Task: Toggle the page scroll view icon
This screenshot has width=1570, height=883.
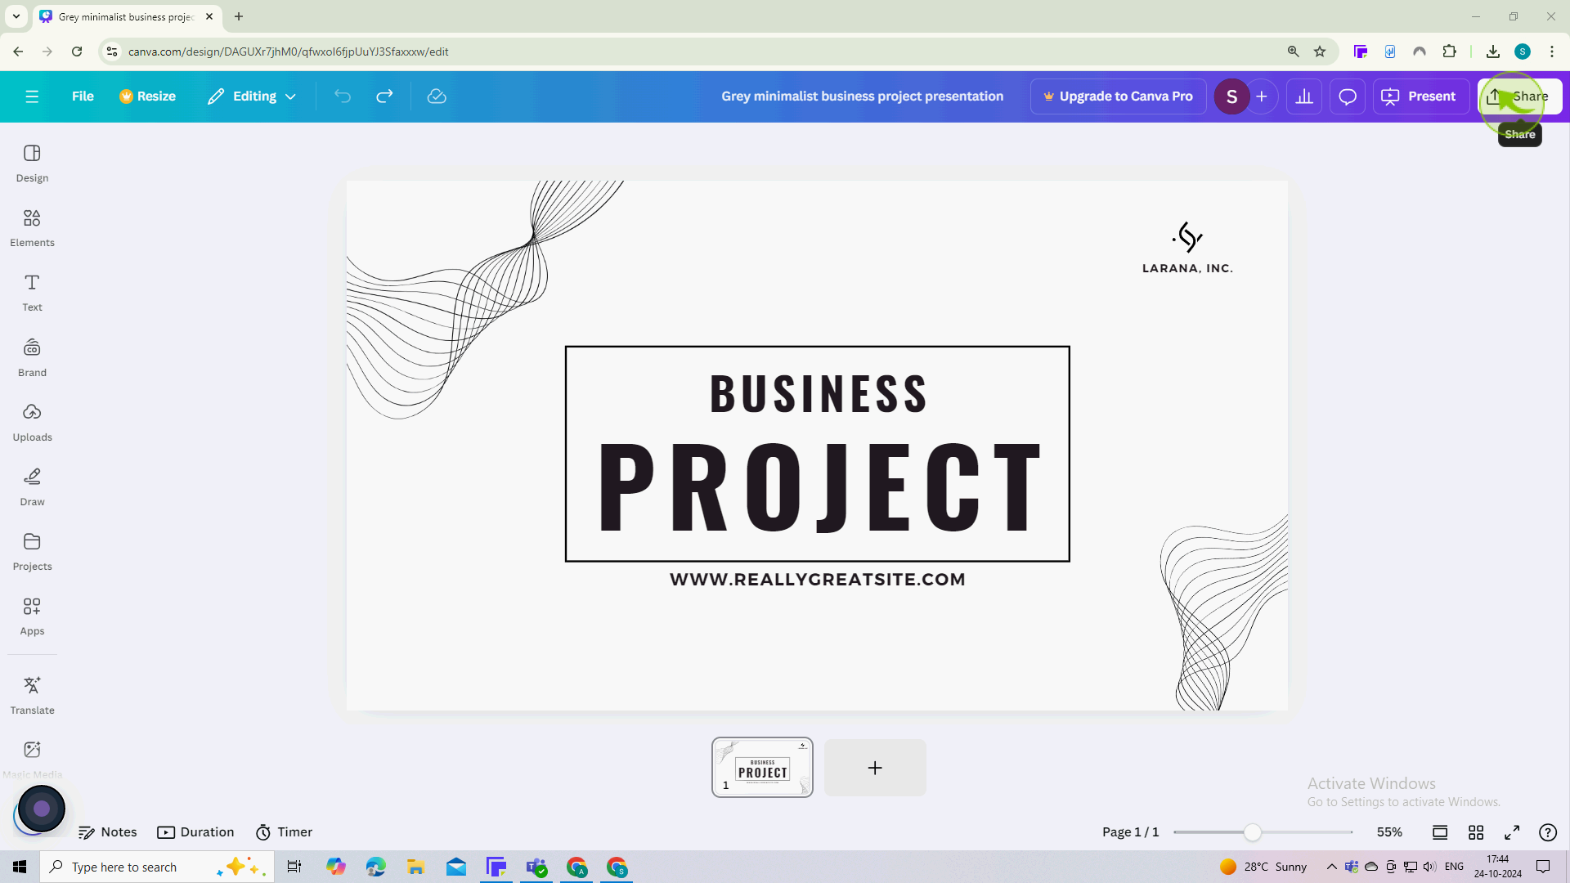Action: tap(1440, 832)
